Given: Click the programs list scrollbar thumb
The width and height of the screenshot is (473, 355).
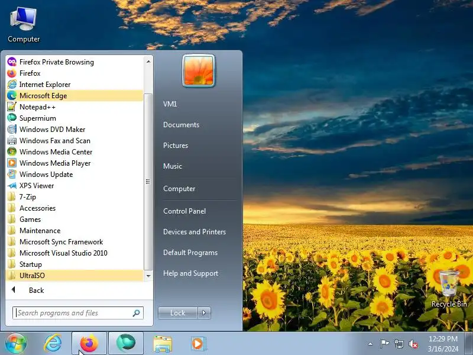Looking at the screenshot, I should coord(148,182).
